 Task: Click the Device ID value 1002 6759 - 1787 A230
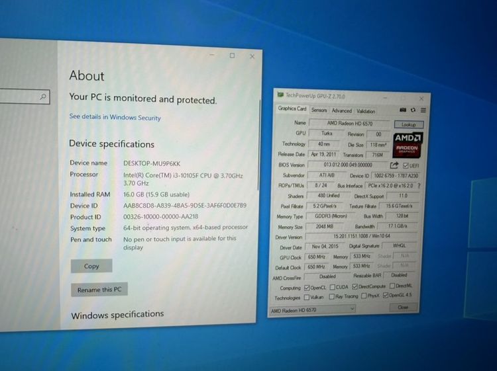coord(396,175)
